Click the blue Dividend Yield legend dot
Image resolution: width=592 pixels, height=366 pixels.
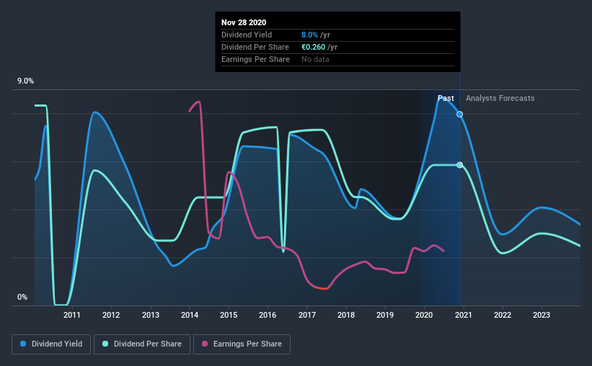click(23, 344)
